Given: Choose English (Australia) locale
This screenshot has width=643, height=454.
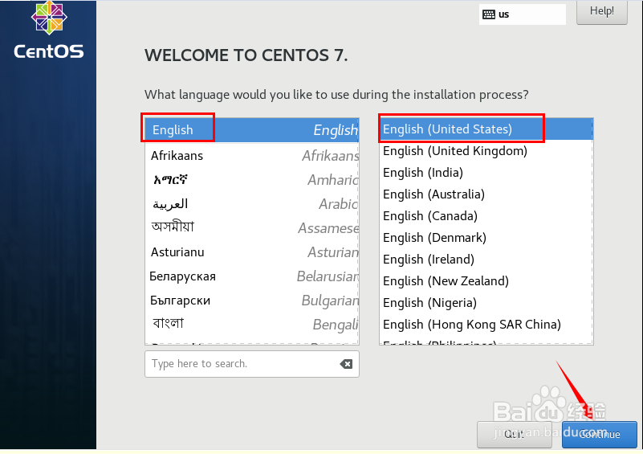Looking at the screenshot, I should click(486, 194).
